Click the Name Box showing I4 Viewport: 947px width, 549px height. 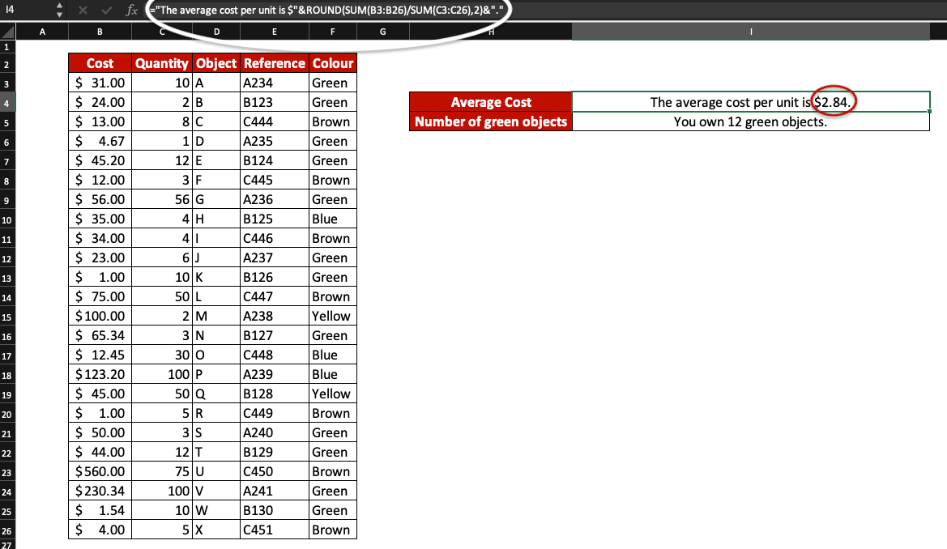pyautogui.click(x=24, y=11)
